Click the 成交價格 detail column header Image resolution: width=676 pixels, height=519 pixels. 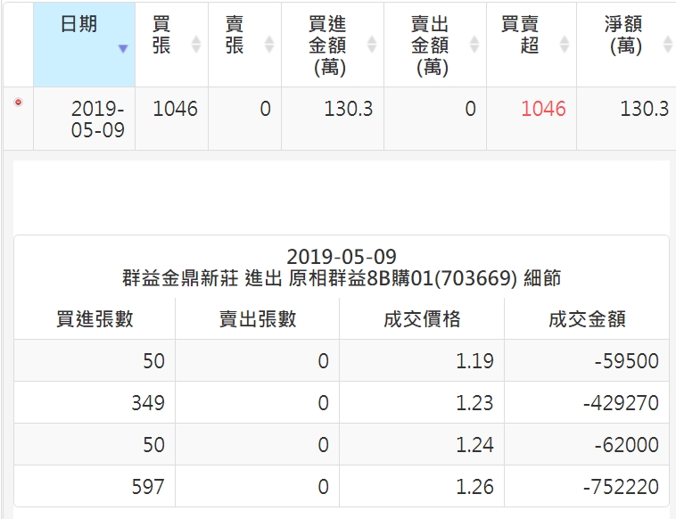click(x=422, y=319)
